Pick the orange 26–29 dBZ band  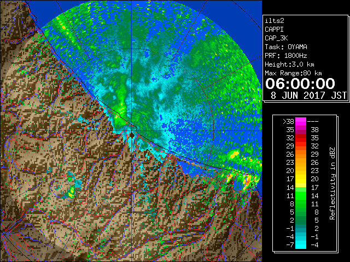point(301,154)
